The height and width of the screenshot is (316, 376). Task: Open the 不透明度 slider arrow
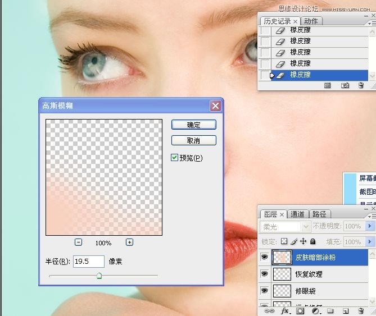pos(370,226)
